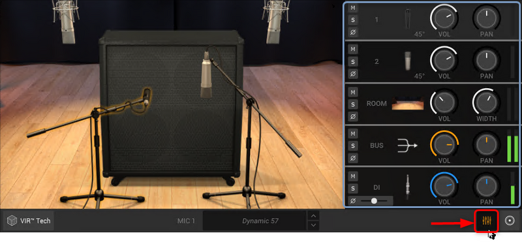Screen dimensions: 522x250
Task: Open the Dynamic 57 mic selector
Action: tap(254, 221)
